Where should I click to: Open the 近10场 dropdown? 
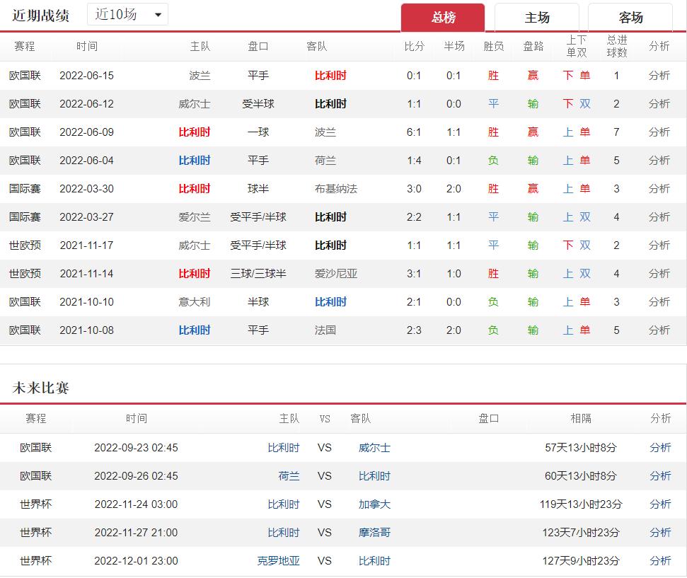[127, 14]
